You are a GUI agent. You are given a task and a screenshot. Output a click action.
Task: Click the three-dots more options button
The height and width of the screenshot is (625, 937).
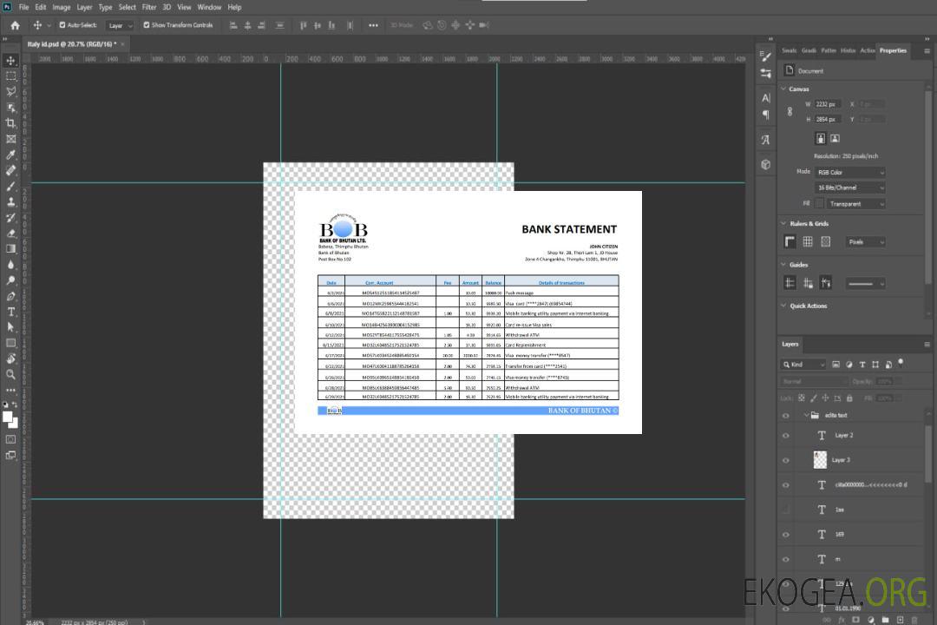(x=373, y=25)
